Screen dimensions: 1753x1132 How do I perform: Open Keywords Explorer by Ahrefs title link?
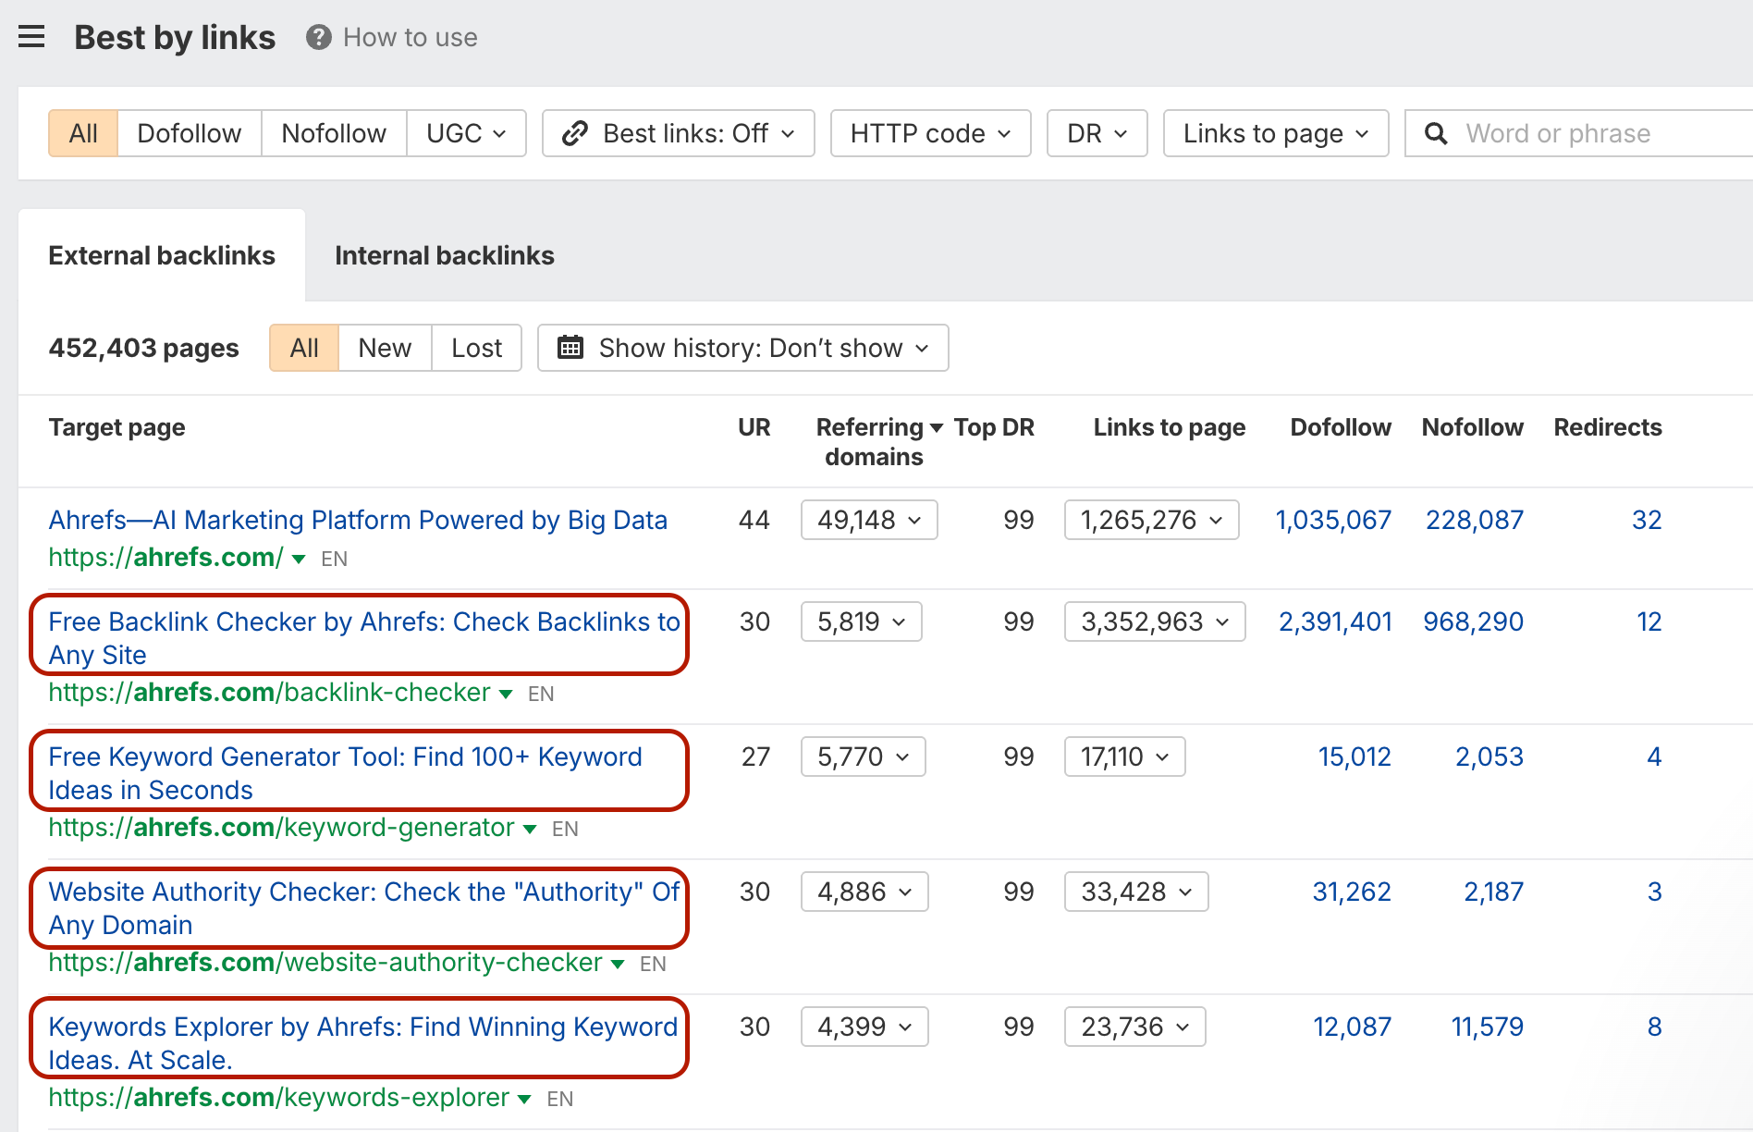click(362, 1042)
